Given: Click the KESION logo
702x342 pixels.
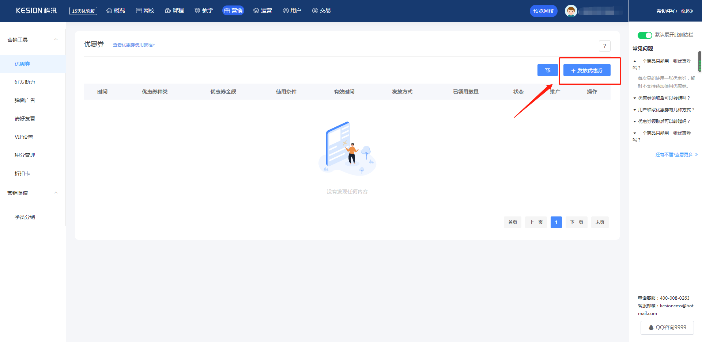Looking at the screenshot, I should [36, 11].
